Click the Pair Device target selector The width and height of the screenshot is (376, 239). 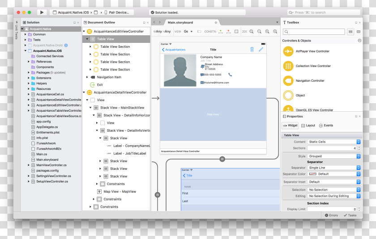(x=117, y=13)
